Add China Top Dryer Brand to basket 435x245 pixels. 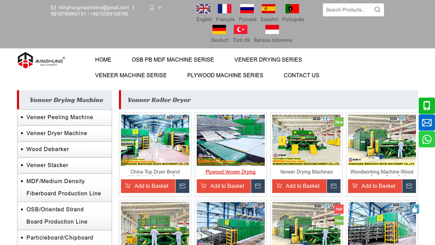click(148, 186)
